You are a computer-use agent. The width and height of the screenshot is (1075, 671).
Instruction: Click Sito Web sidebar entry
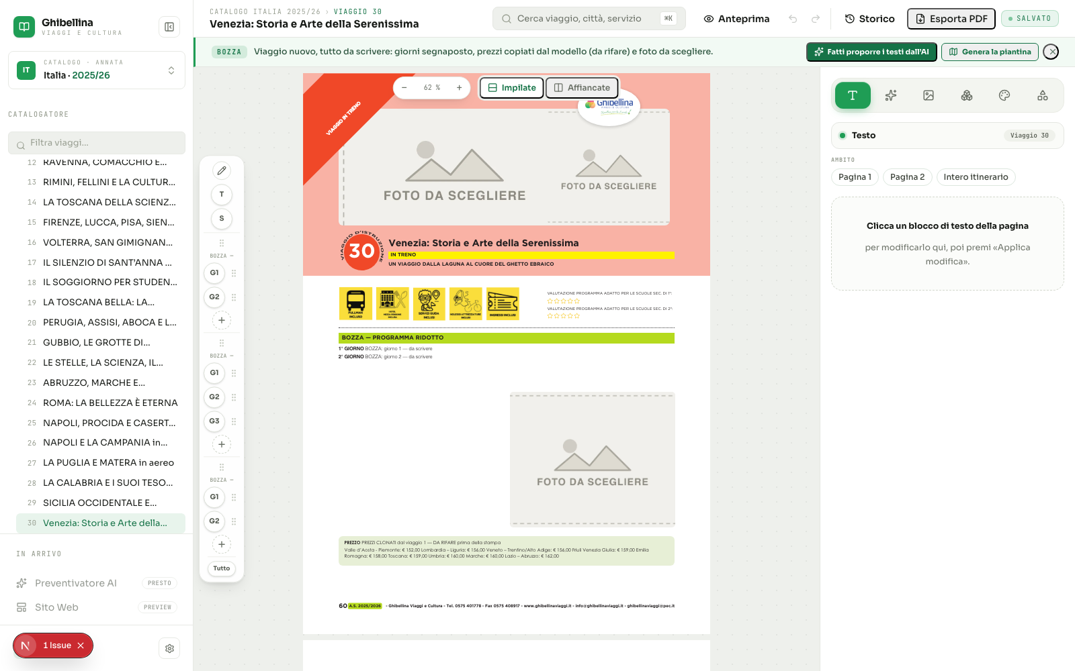coord(97,607)
